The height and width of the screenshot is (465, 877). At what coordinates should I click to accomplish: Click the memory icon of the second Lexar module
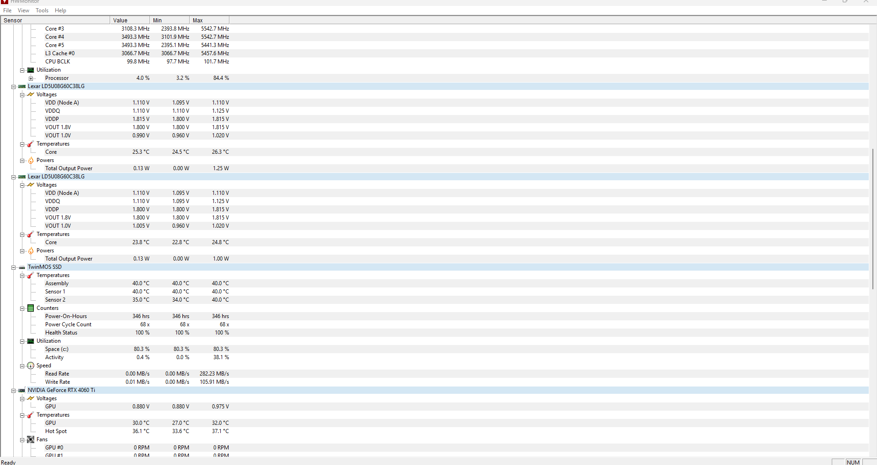click(x=22, y=177)
